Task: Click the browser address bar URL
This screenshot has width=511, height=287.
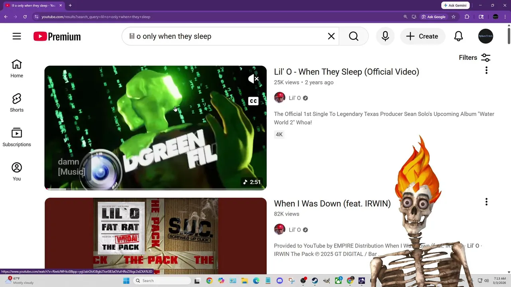Action: [96, 17]
